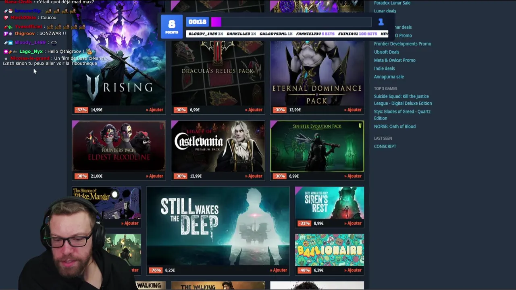This screenshot has height=290, width=516.
Task: Click the -31% badge on Siren's Rest
Action: point(304,223)
